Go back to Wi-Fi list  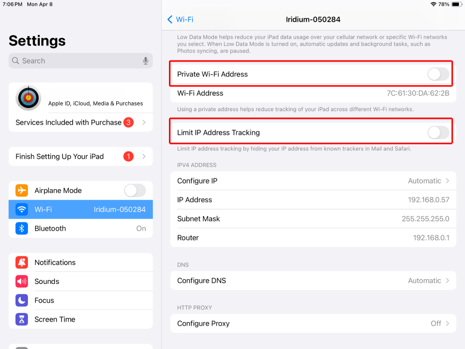tap(180, 20)
